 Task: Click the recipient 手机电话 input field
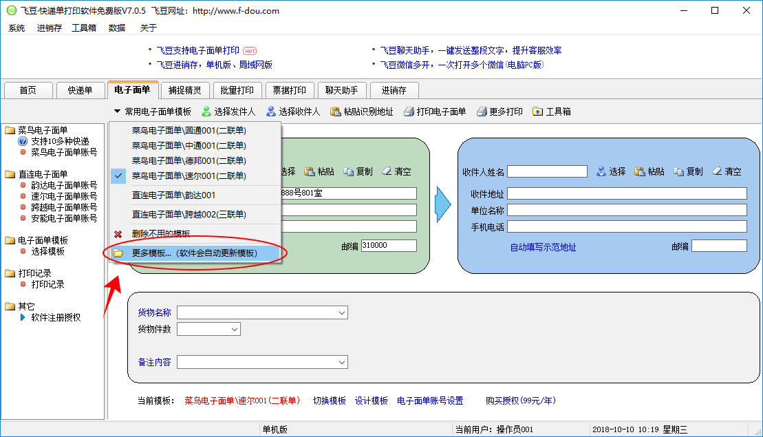pyautogui.click(x=627, y=227)
